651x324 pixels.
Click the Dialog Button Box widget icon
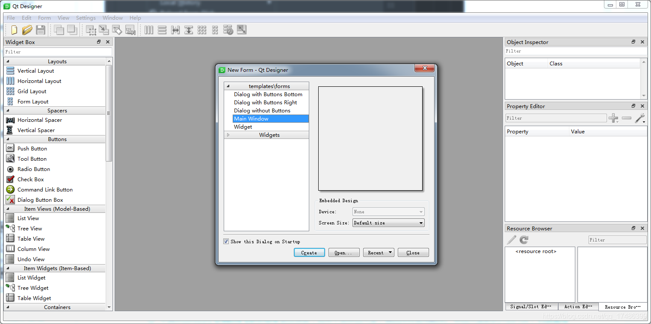[10, 200]
